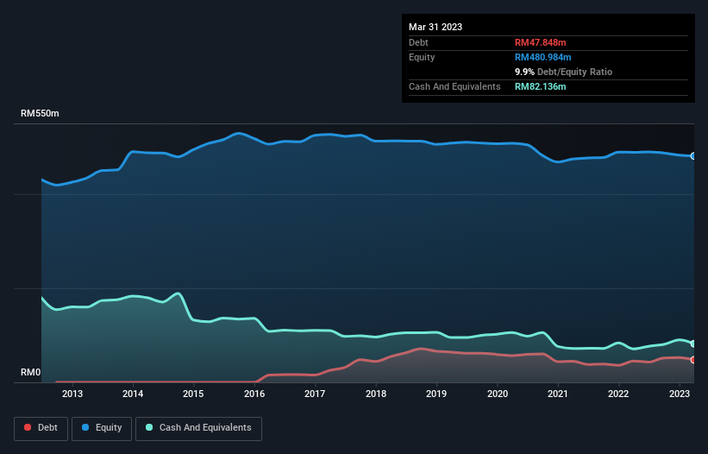Screen dimensions: 708x454
Task: Click the Debt row label in tooltip
Action: point(418,42)
